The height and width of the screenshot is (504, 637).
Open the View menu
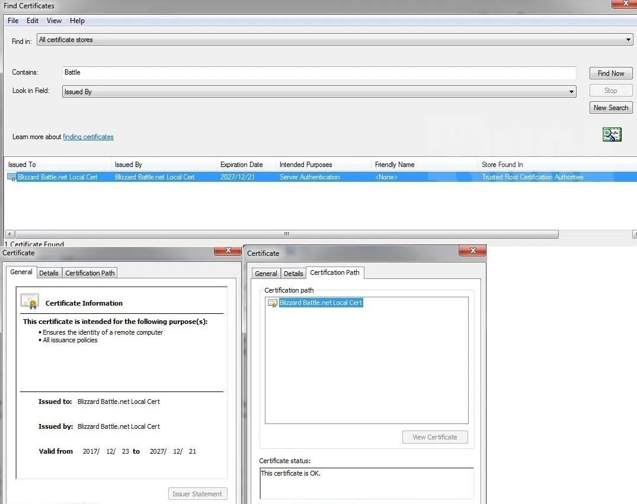(54, 21)
